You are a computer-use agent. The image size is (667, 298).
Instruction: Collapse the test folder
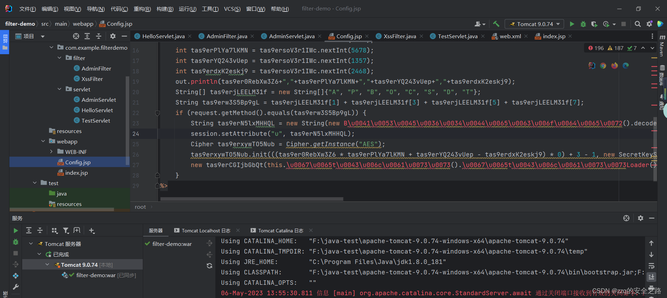35,183
